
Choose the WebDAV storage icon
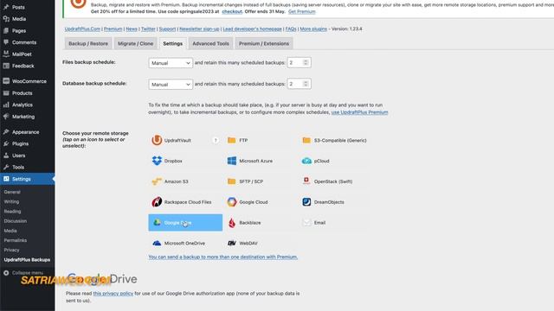[232, 244]
